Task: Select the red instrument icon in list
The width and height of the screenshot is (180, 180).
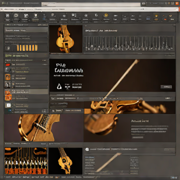Action: tap(8, 64)
